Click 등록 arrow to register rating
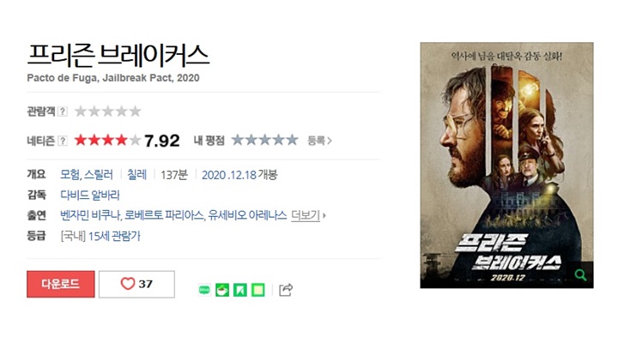Viewport: 618px width, 349px height. 319,141
